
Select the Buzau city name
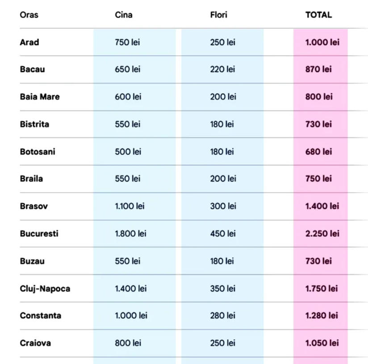pos(32,261)
